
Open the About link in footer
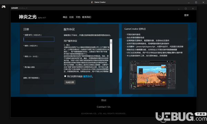[103, 100]
